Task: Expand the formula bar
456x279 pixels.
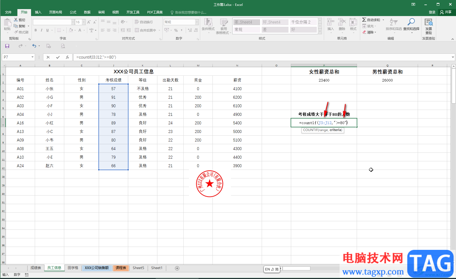Action: click(453, 57)
